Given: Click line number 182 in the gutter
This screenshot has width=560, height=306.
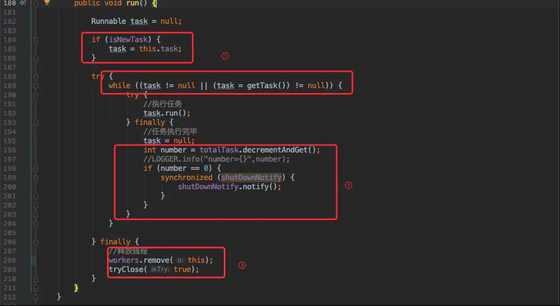Looking at the screenshot, I should pyautogui.click(x=9, y=21).
